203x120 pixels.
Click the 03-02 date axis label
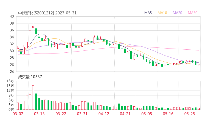pos(18,114)
